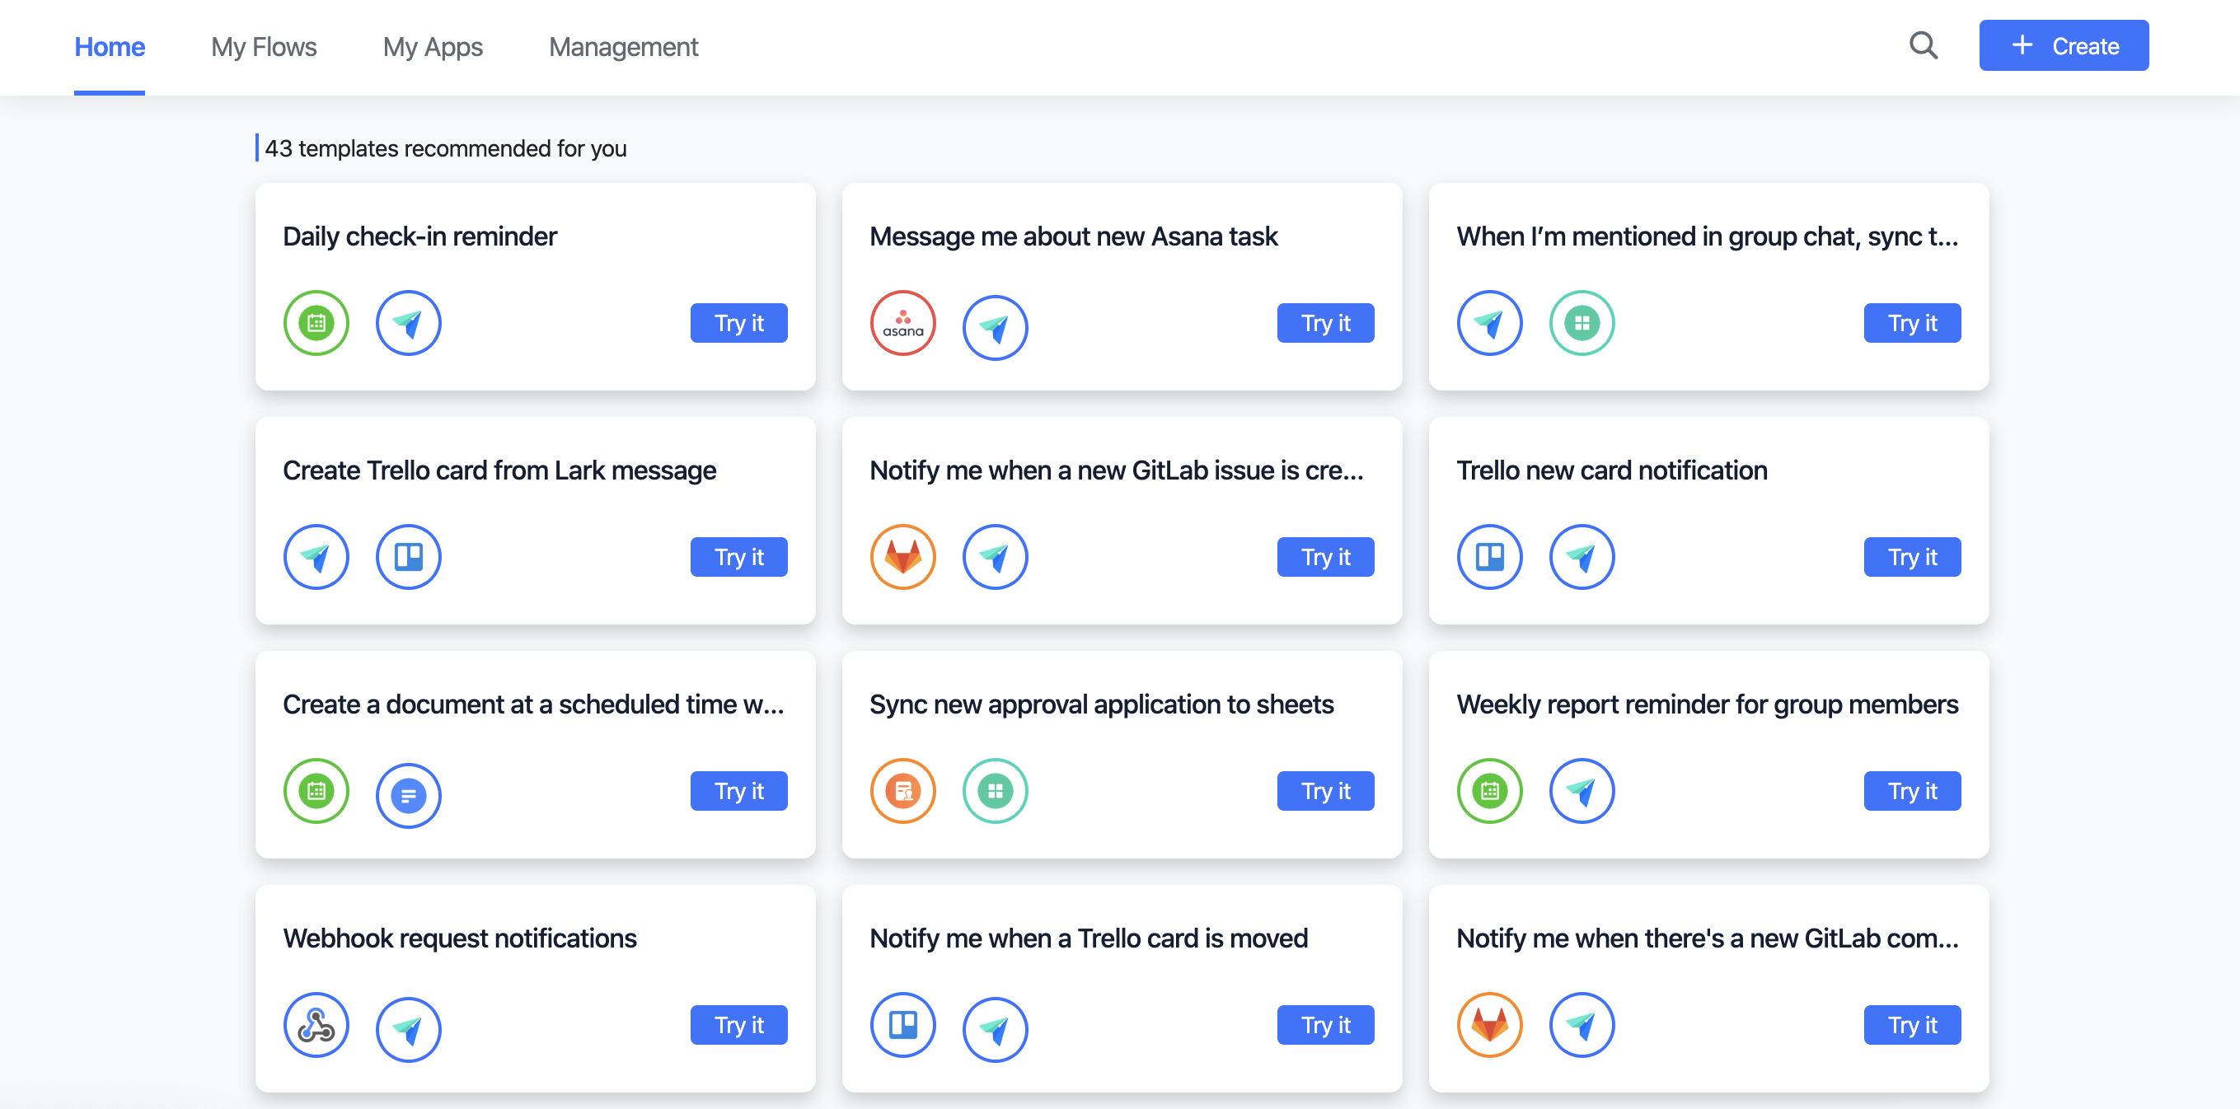Click the Sheets icon on Sync new approval card
The image size is (2240, 1109).
pyautogui.click(x=995, y=791)
